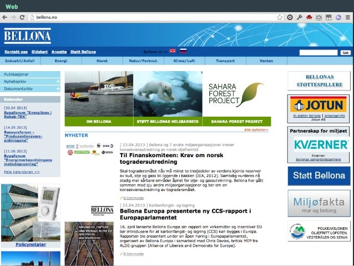The width and height of the screenshot is (354, 266).
Task: Click the Sahara Forest Project logo image
Action: (x=237, y=94)
